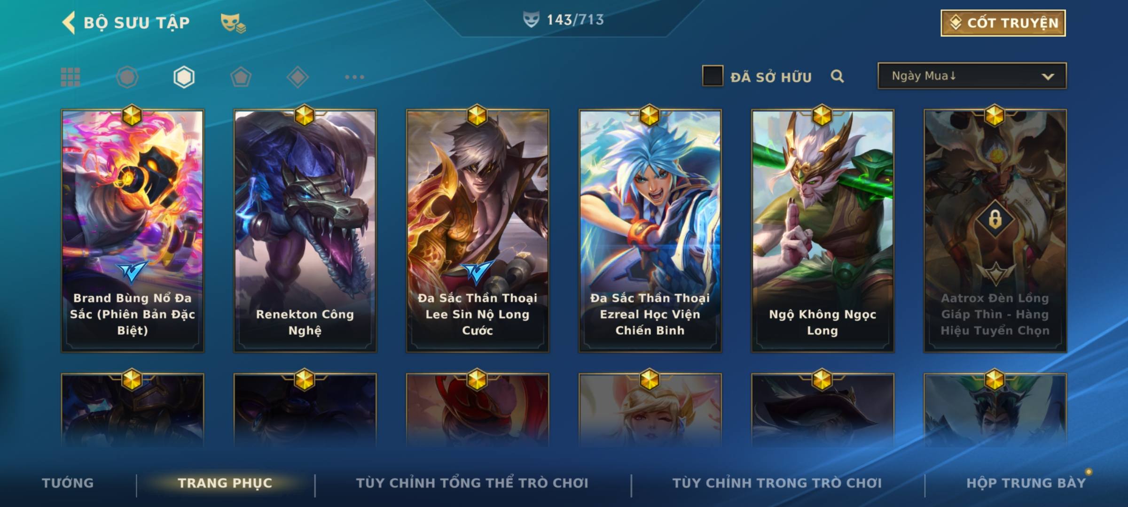Switch to the Tướng tab
Screen dimensions: 1128x507
(68, 483)
